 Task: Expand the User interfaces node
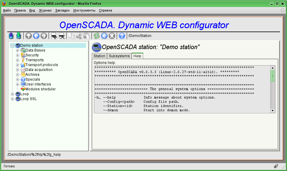coord(17,84)
